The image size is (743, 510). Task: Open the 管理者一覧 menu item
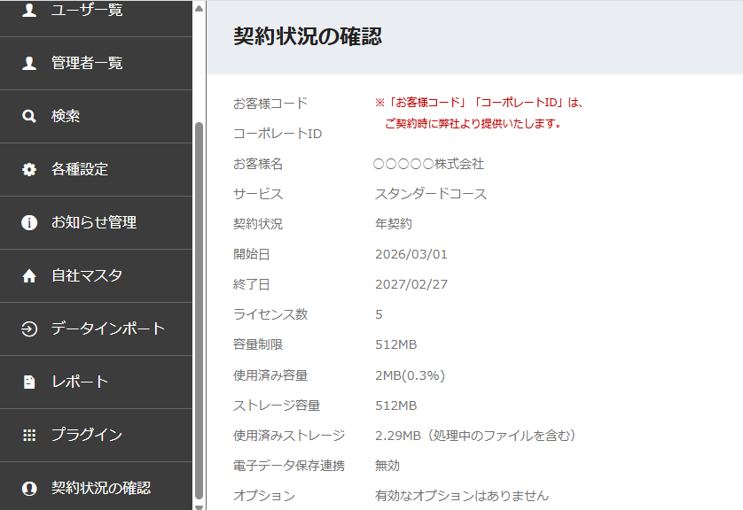(96, 64)
